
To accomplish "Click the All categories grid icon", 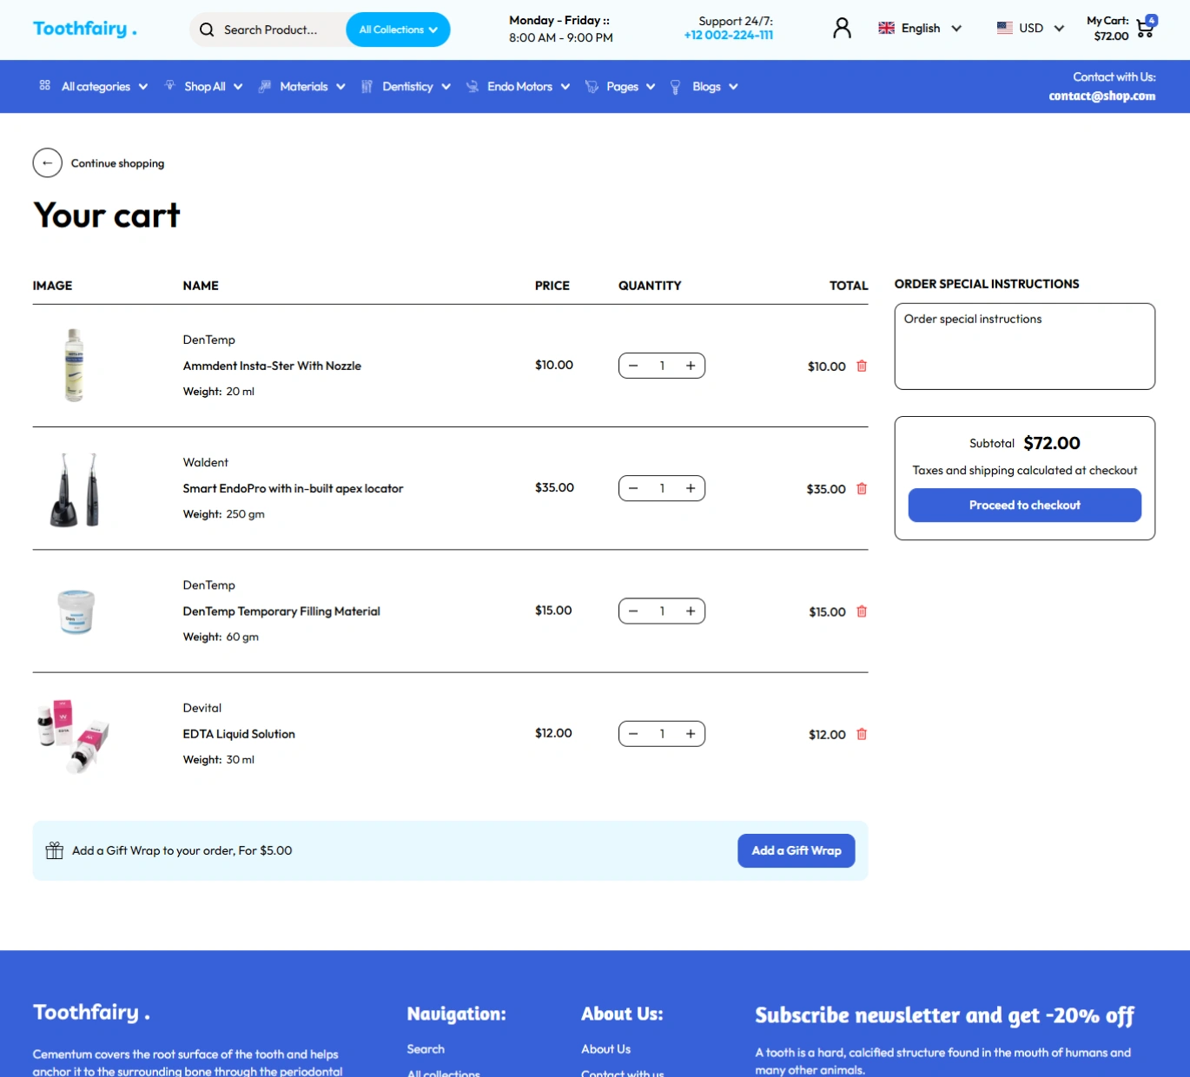I will pos(45,85).
